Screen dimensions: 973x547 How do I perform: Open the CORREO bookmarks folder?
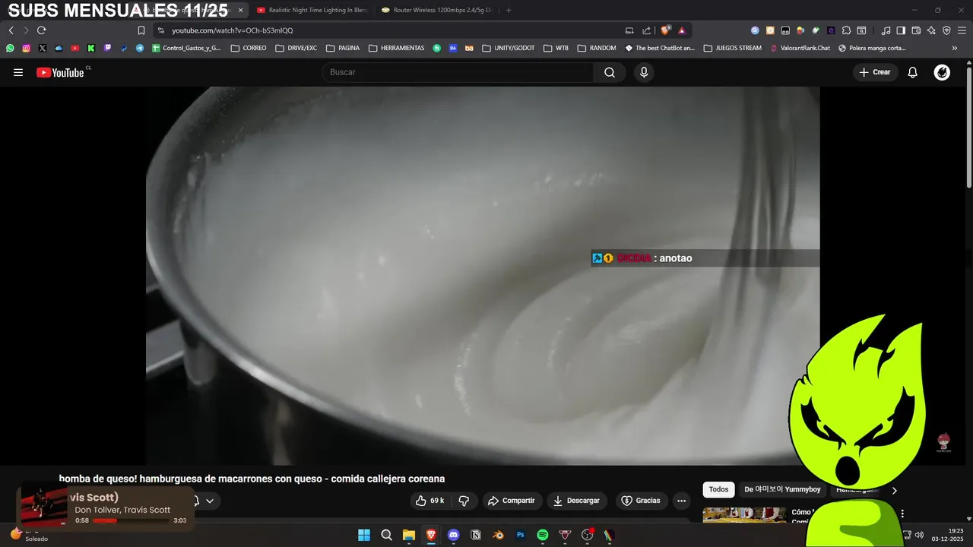point(249,48)
